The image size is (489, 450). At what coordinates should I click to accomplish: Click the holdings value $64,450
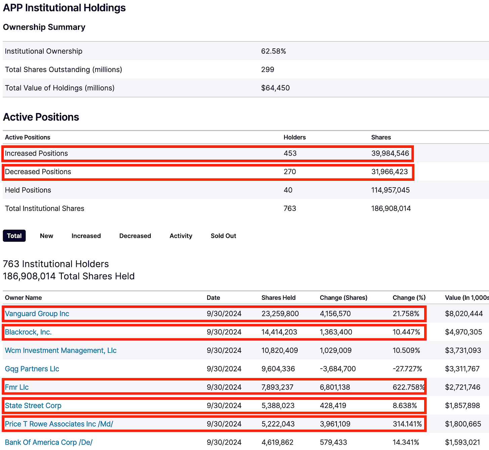pos(275,88)
